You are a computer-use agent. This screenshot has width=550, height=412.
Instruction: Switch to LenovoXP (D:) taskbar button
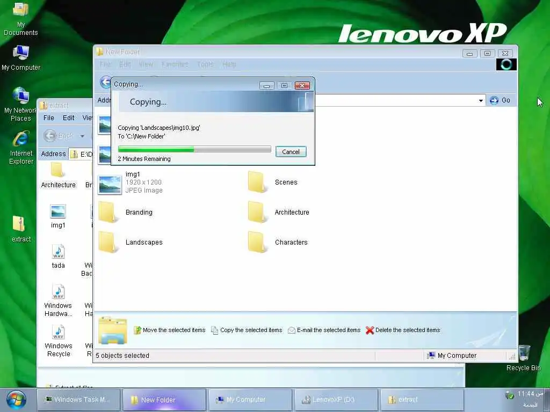tap(336, 399)
